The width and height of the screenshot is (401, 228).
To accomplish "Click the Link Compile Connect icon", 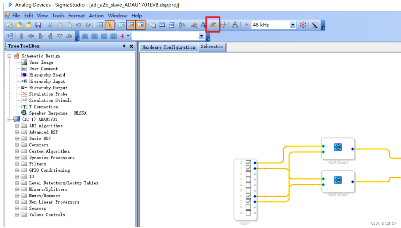I will (203, 25).
